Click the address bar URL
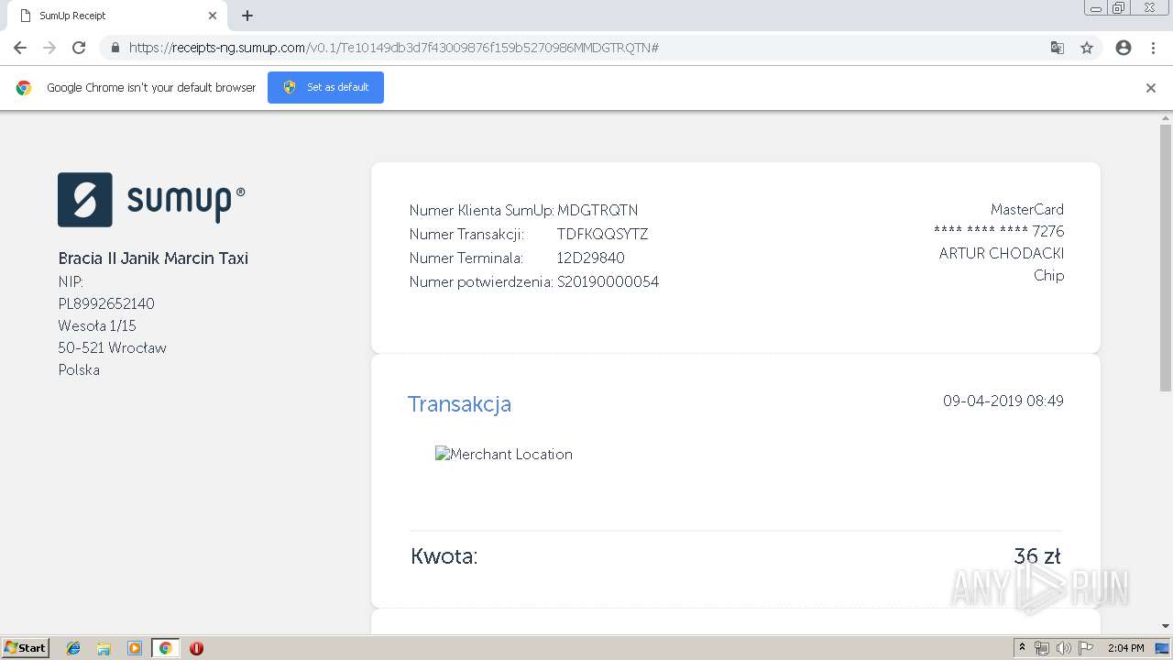Viewport: 1173px width, 660px height. 394,48
